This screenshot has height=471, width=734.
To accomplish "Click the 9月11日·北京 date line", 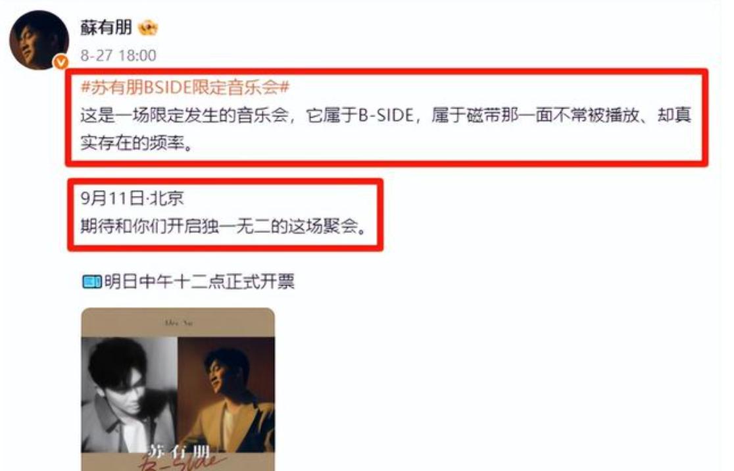I will (132, 198).
